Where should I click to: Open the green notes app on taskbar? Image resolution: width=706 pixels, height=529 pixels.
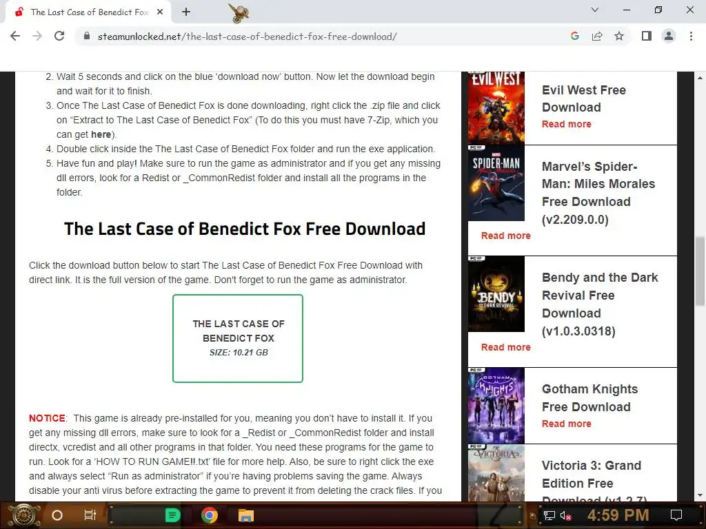[172, 515]
